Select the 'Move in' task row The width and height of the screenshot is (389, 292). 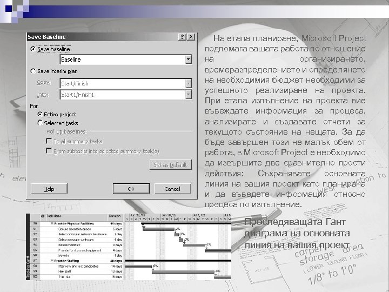(x=64, y=255)
